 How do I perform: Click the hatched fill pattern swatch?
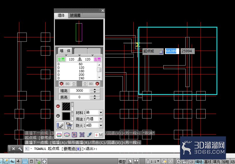(x=66, y=106)
